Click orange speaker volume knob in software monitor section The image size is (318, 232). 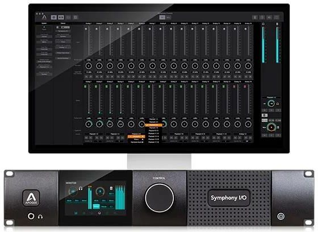271,127
